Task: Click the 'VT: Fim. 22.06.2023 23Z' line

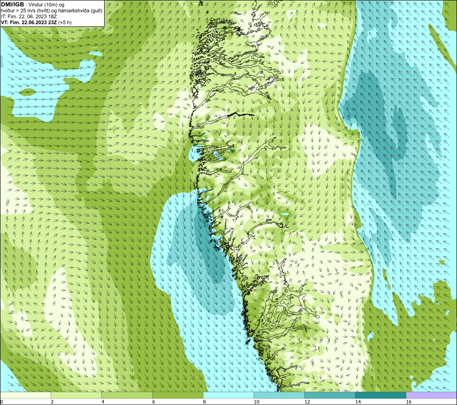Action: [29, 22]
